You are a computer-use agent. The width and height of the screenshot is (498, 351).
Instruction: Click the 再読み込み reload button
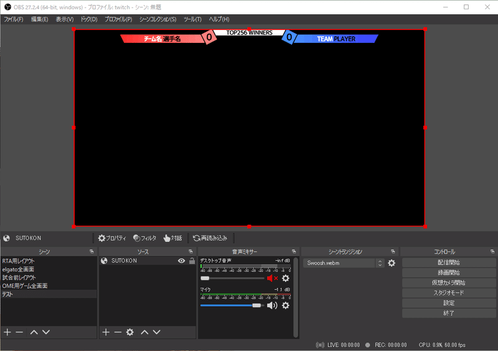pos(210,238)
